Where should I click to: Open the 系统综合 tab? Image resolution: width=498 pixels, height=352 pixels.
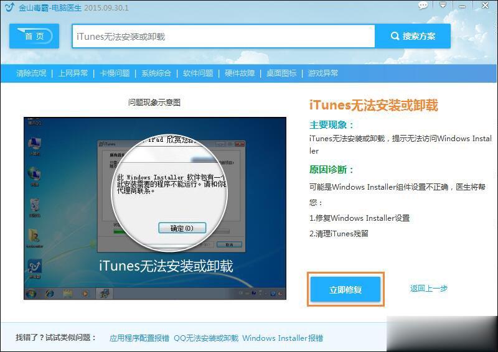tap(156, 73)
